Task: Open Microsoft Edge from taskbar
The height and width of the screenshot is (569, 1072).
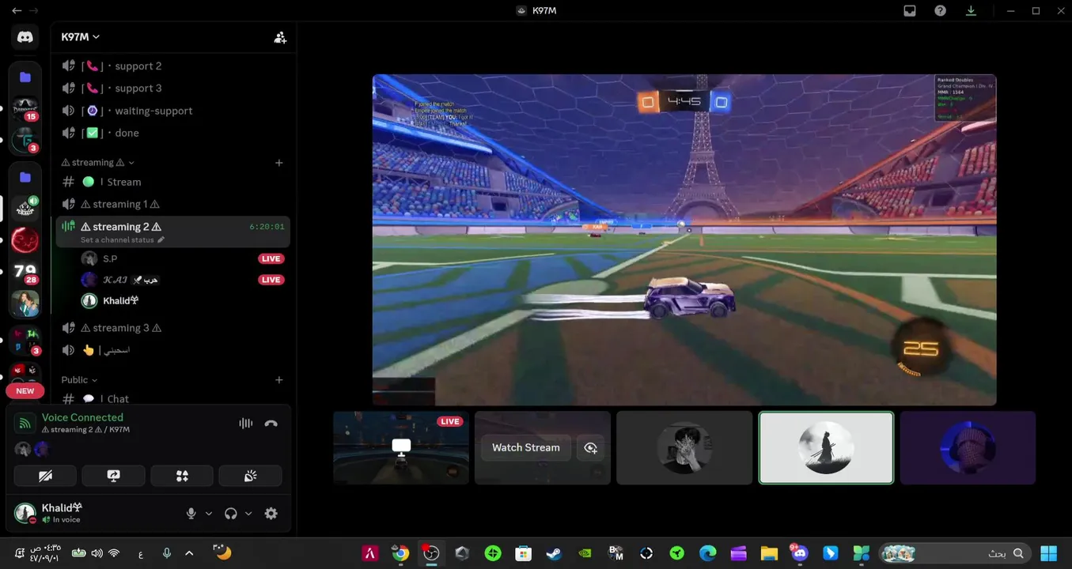Action: coord(707,553)
